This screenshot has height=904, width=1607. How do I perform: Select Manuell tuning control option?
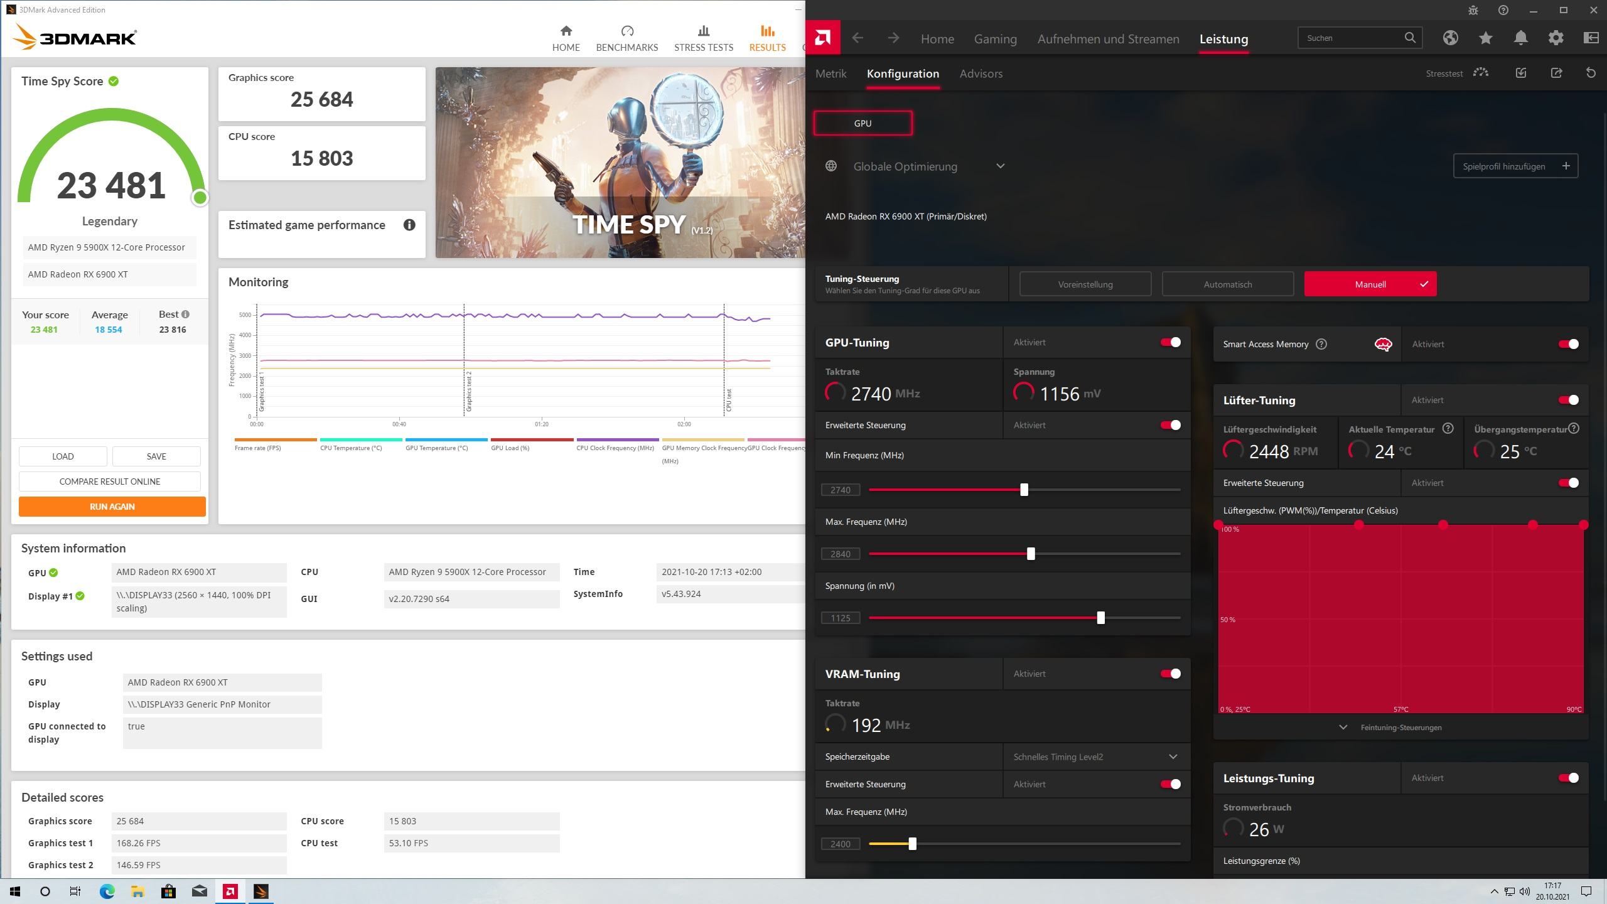[1370, 284]
